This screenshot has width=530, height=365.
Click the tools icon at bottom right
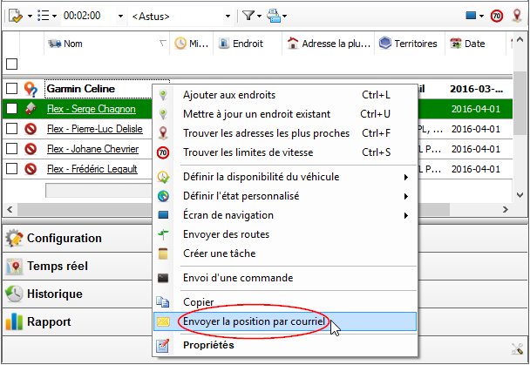click(517, 348)
